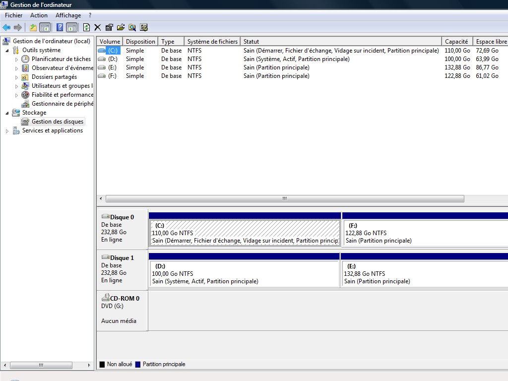This screenshot has width=508, height=381.
Task: Collapse the Outils système tree node
Action: [7, 51]
